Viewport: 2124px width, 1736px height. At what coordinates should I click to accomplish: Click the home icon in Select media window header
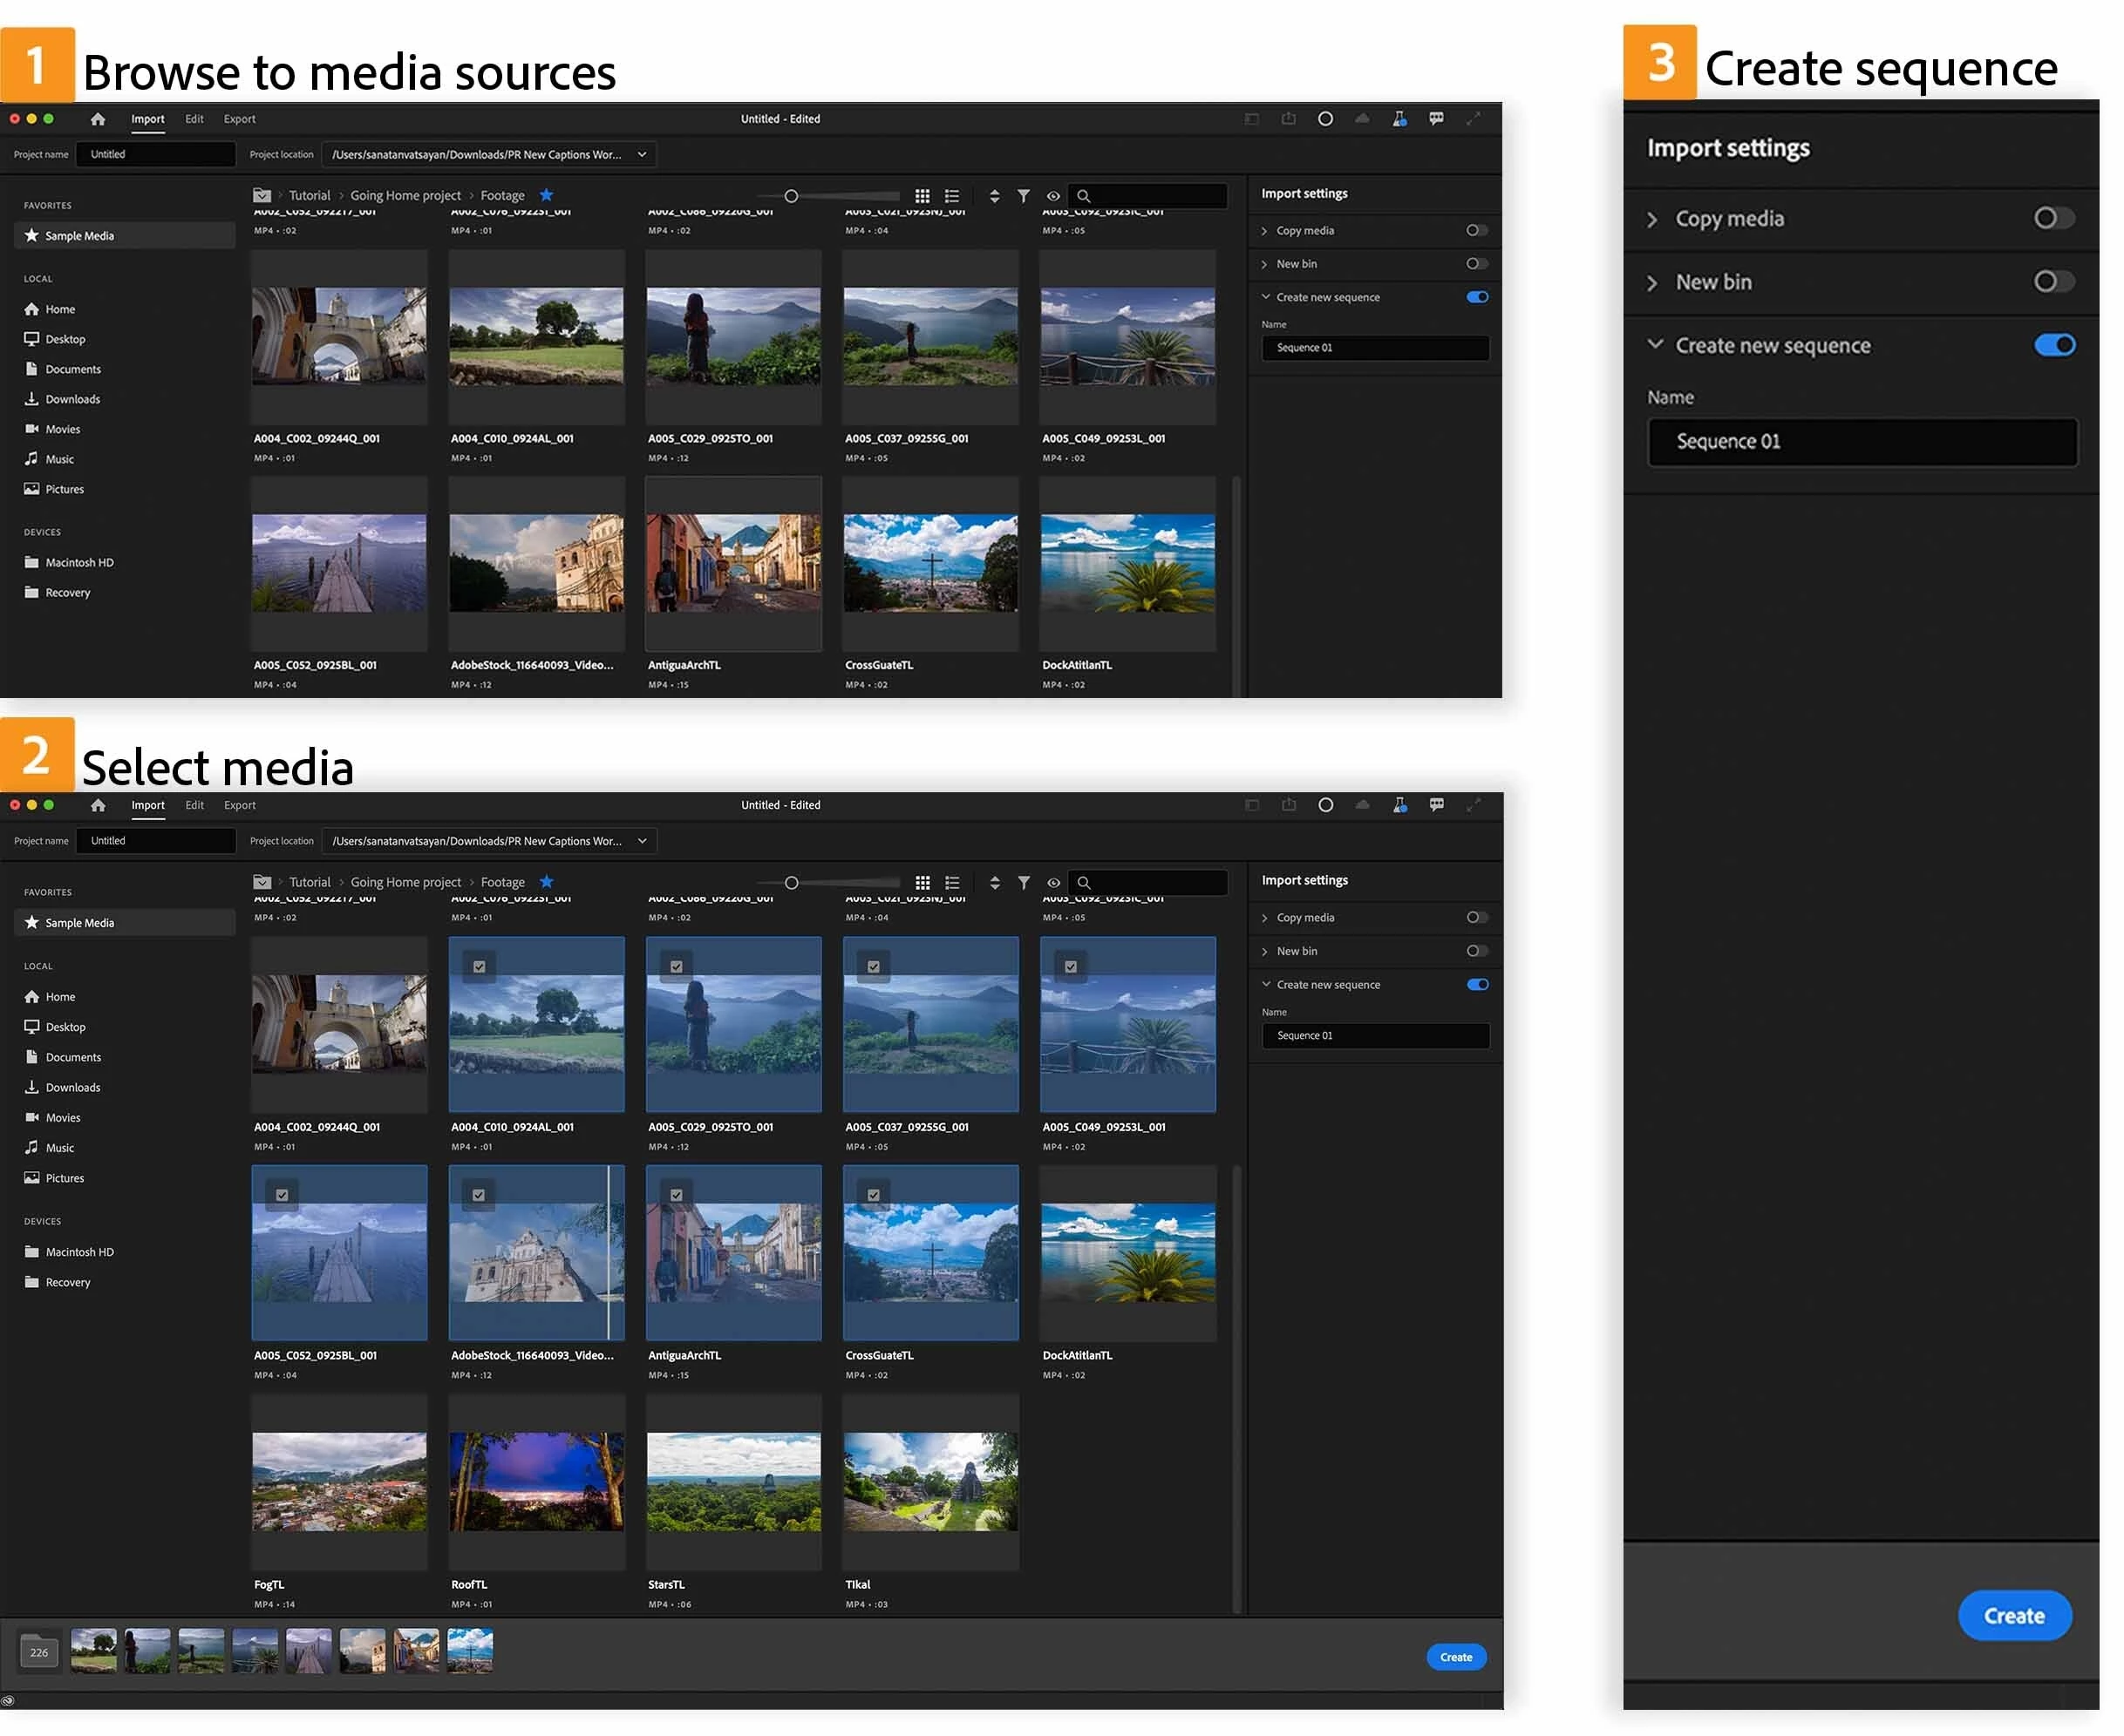(x=98, y=805)
